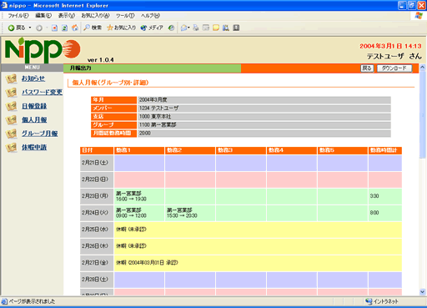Open the 休暇申請 sidebar link
Image resolution: width=427 pixels, height=308 pixels.
click(x=34, y=147)
